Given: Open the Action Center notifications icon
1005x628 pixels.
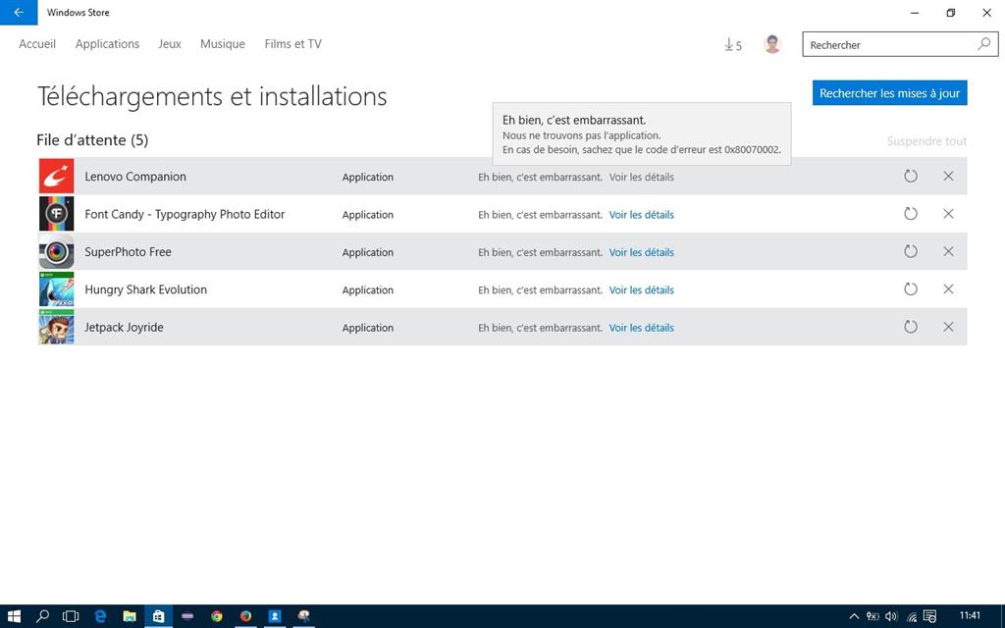Looking at the screenshot, I should pyautogui.click(x=930, y=616).
